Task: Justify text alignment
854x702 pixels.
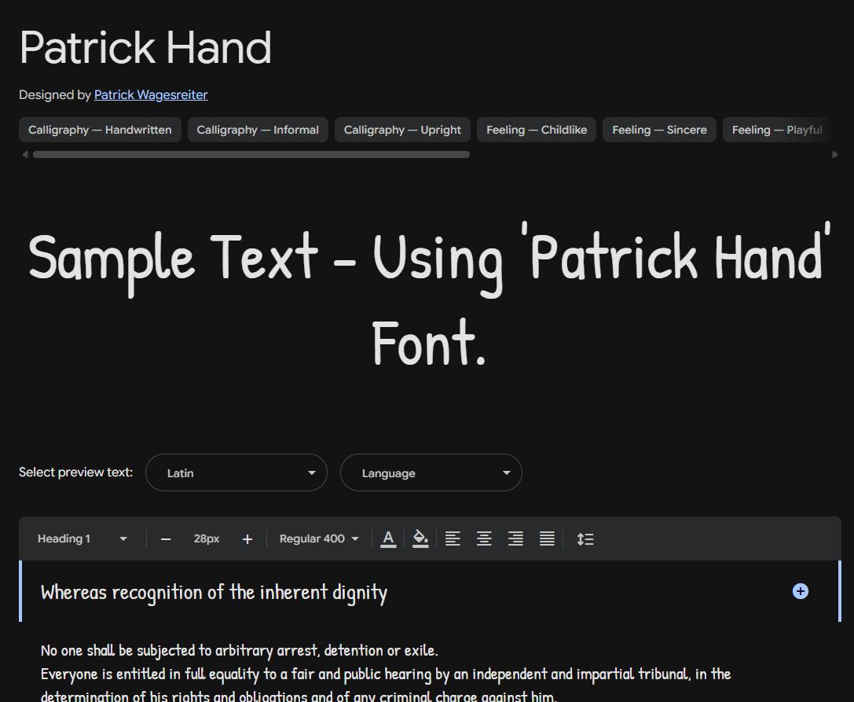Action: tap(547, 538)
